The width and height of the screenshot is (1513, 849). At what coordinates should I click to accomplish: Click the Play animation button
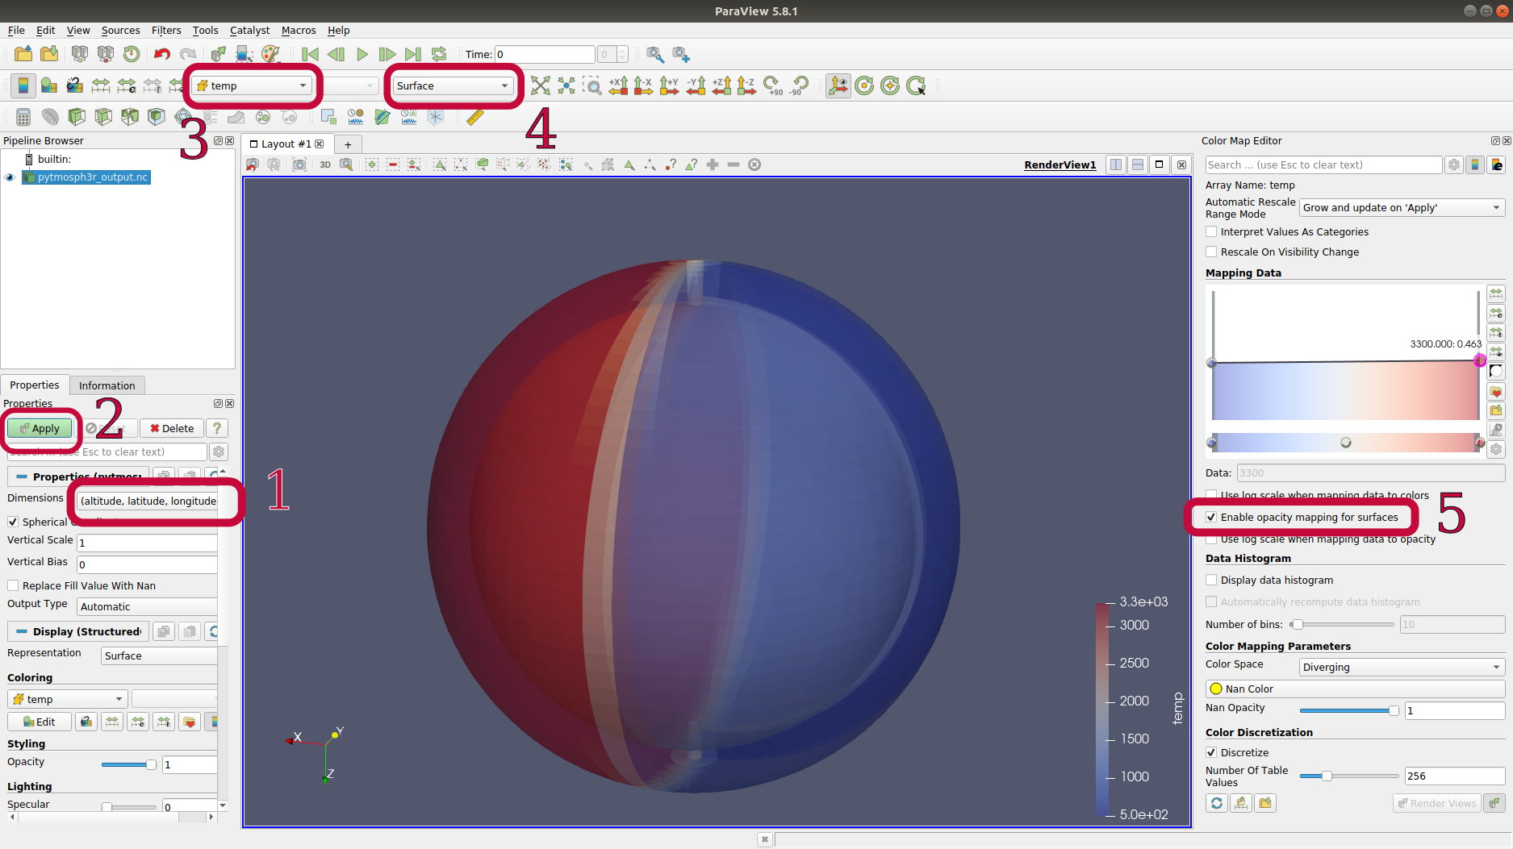tap(362, 54)
